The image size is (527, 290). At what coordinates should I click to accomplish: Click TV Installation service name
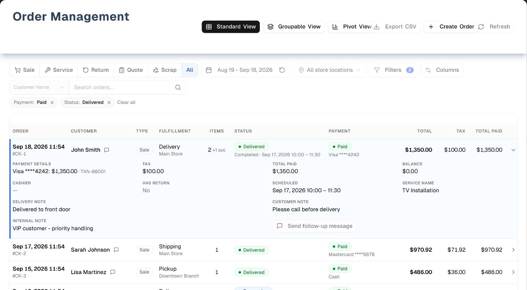click(x=421, y=190)
